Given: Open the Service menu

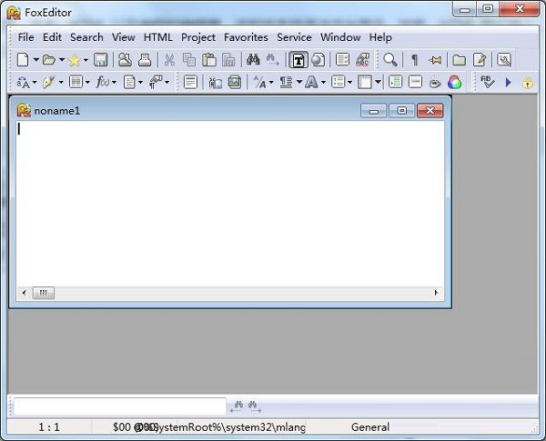Looking at the screenshot, I should pos(294,37).
